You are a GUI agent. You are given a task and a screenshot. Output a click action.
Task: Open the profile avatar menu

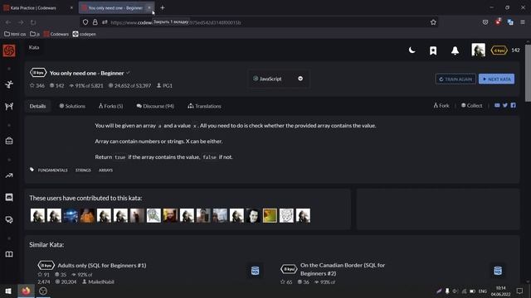(478, 50)
